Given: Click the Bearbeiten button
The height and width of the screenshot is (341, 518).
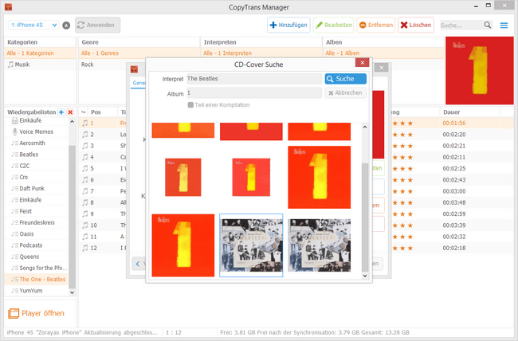Looking at the screenshot, I should point(334,25).
